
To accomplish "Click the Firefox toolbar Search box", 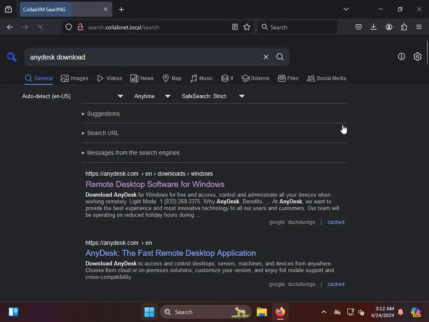I will (x=297, y=27).
